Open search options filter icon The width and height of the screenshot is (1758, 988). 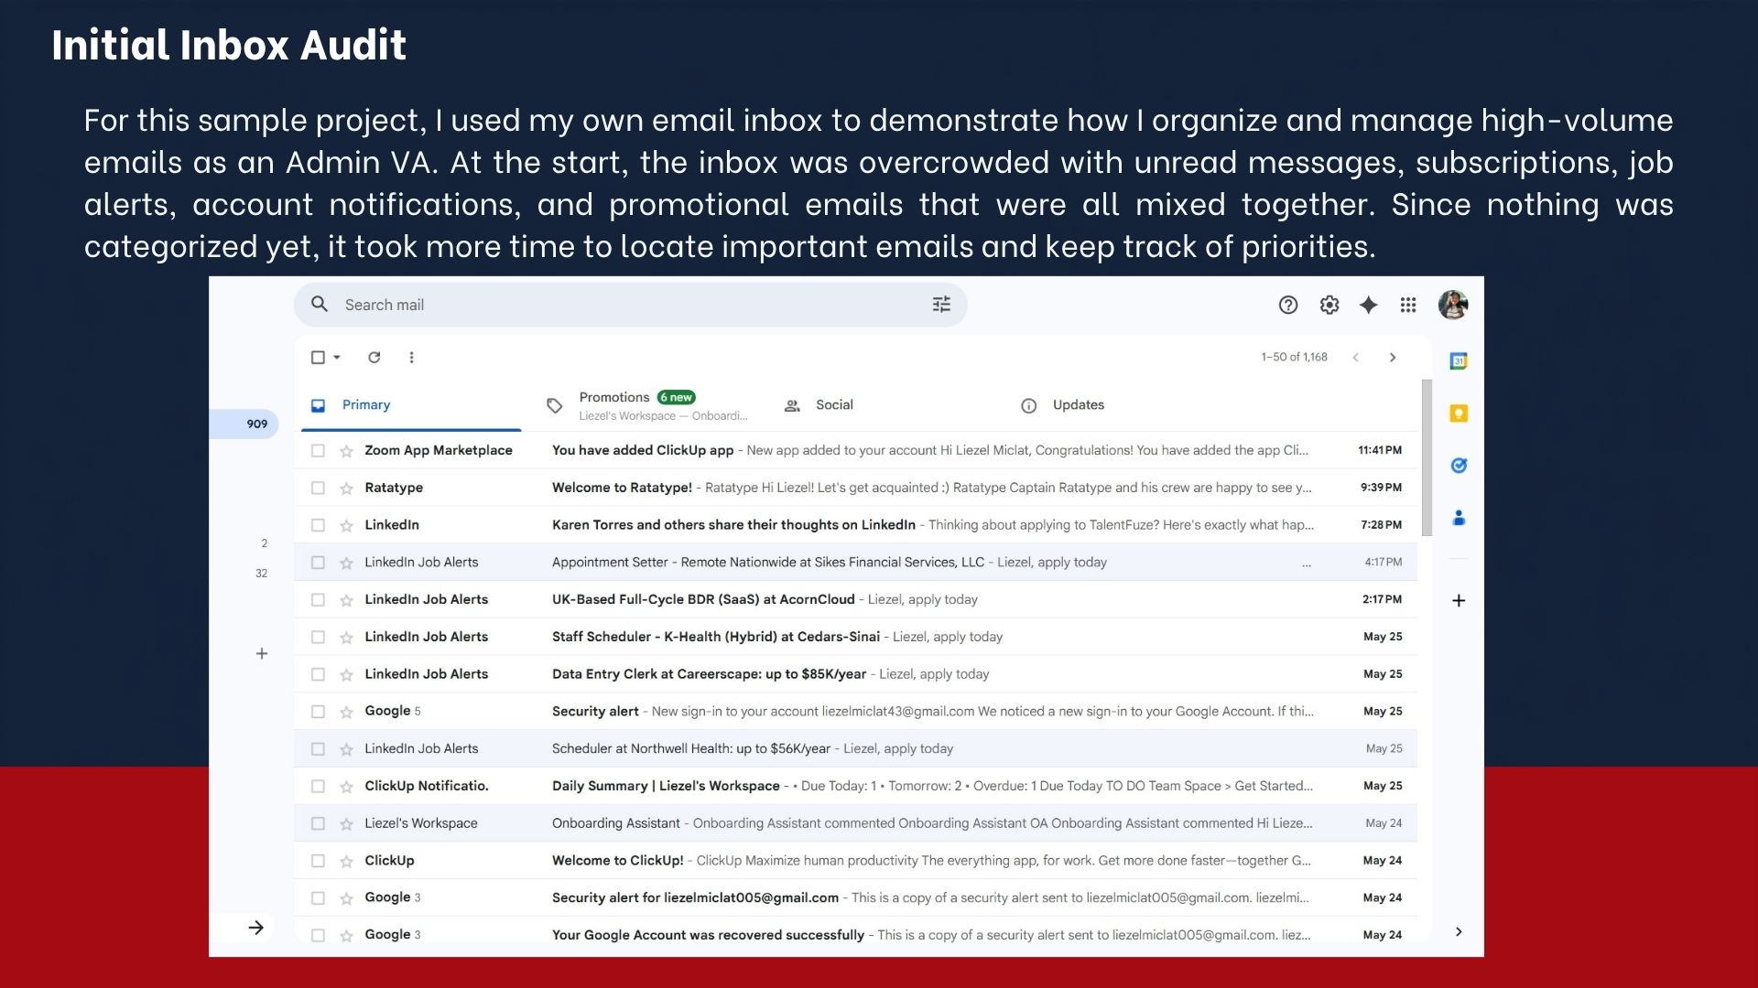pyautogui.click(x=941, y=305)
